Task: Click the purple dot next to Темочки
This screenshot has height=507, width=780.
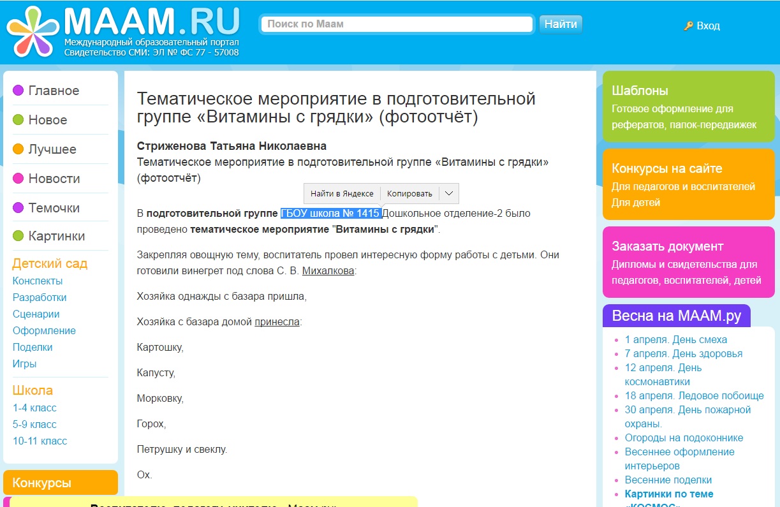Action: tap(18, 208)
